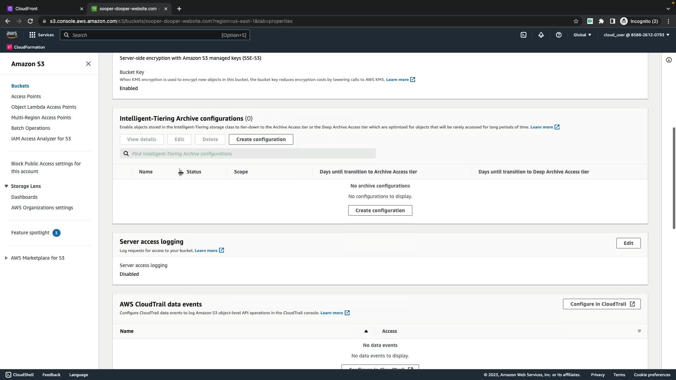This screenshot has height=380, width=676.
Task: Open the notifications bell
Action: pyautogui.click(x=541, y=35)
